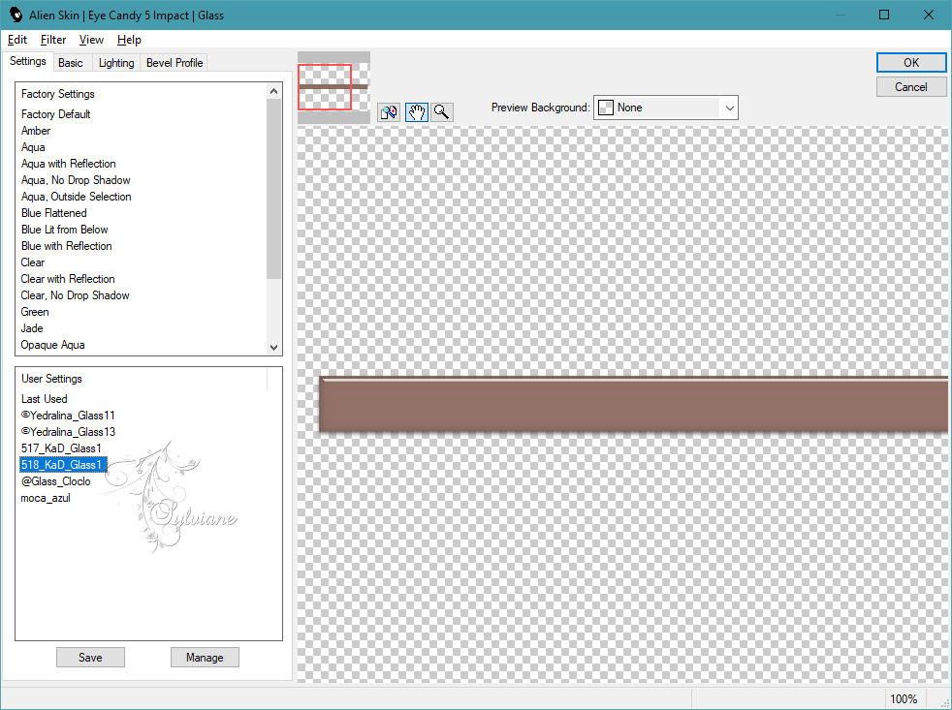This screenshot has height=710, width=952.
Task: Click the Factory Settings list header
Action: 57,93
